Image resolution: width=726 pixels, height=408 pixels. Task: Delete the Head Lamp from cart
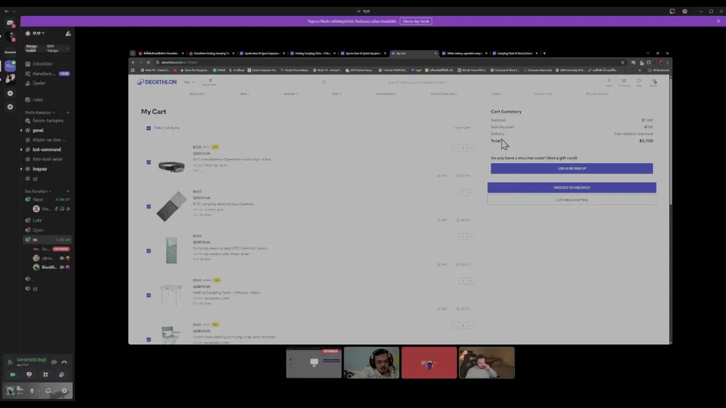pyautogui.click(x=463, y=176)
